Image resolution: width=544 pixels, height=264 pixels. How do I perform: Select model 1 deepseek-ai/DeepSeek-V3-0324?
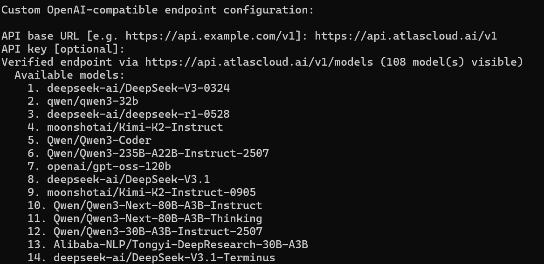(138, 88)
